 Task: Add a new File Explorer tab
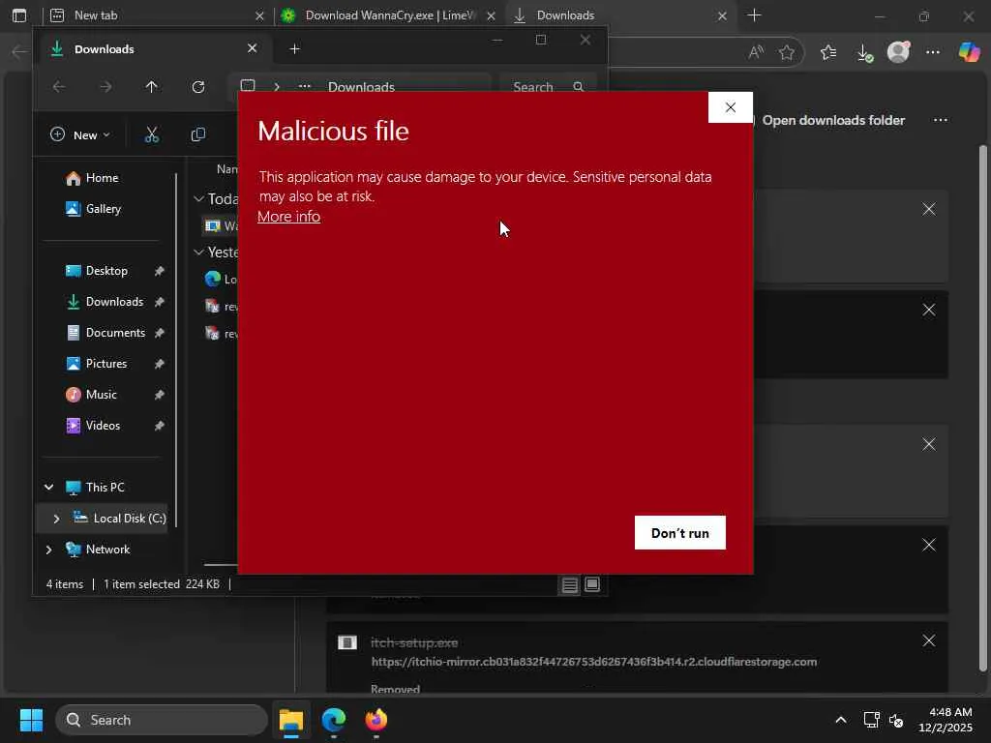coord(294,49)
